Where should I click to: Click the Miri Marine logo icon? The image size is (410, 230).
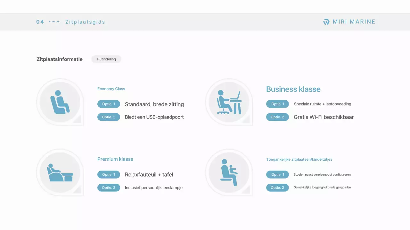[326, 22]
